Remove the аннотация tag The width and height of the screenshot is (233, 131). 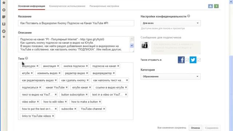click(x=58, y=66)
